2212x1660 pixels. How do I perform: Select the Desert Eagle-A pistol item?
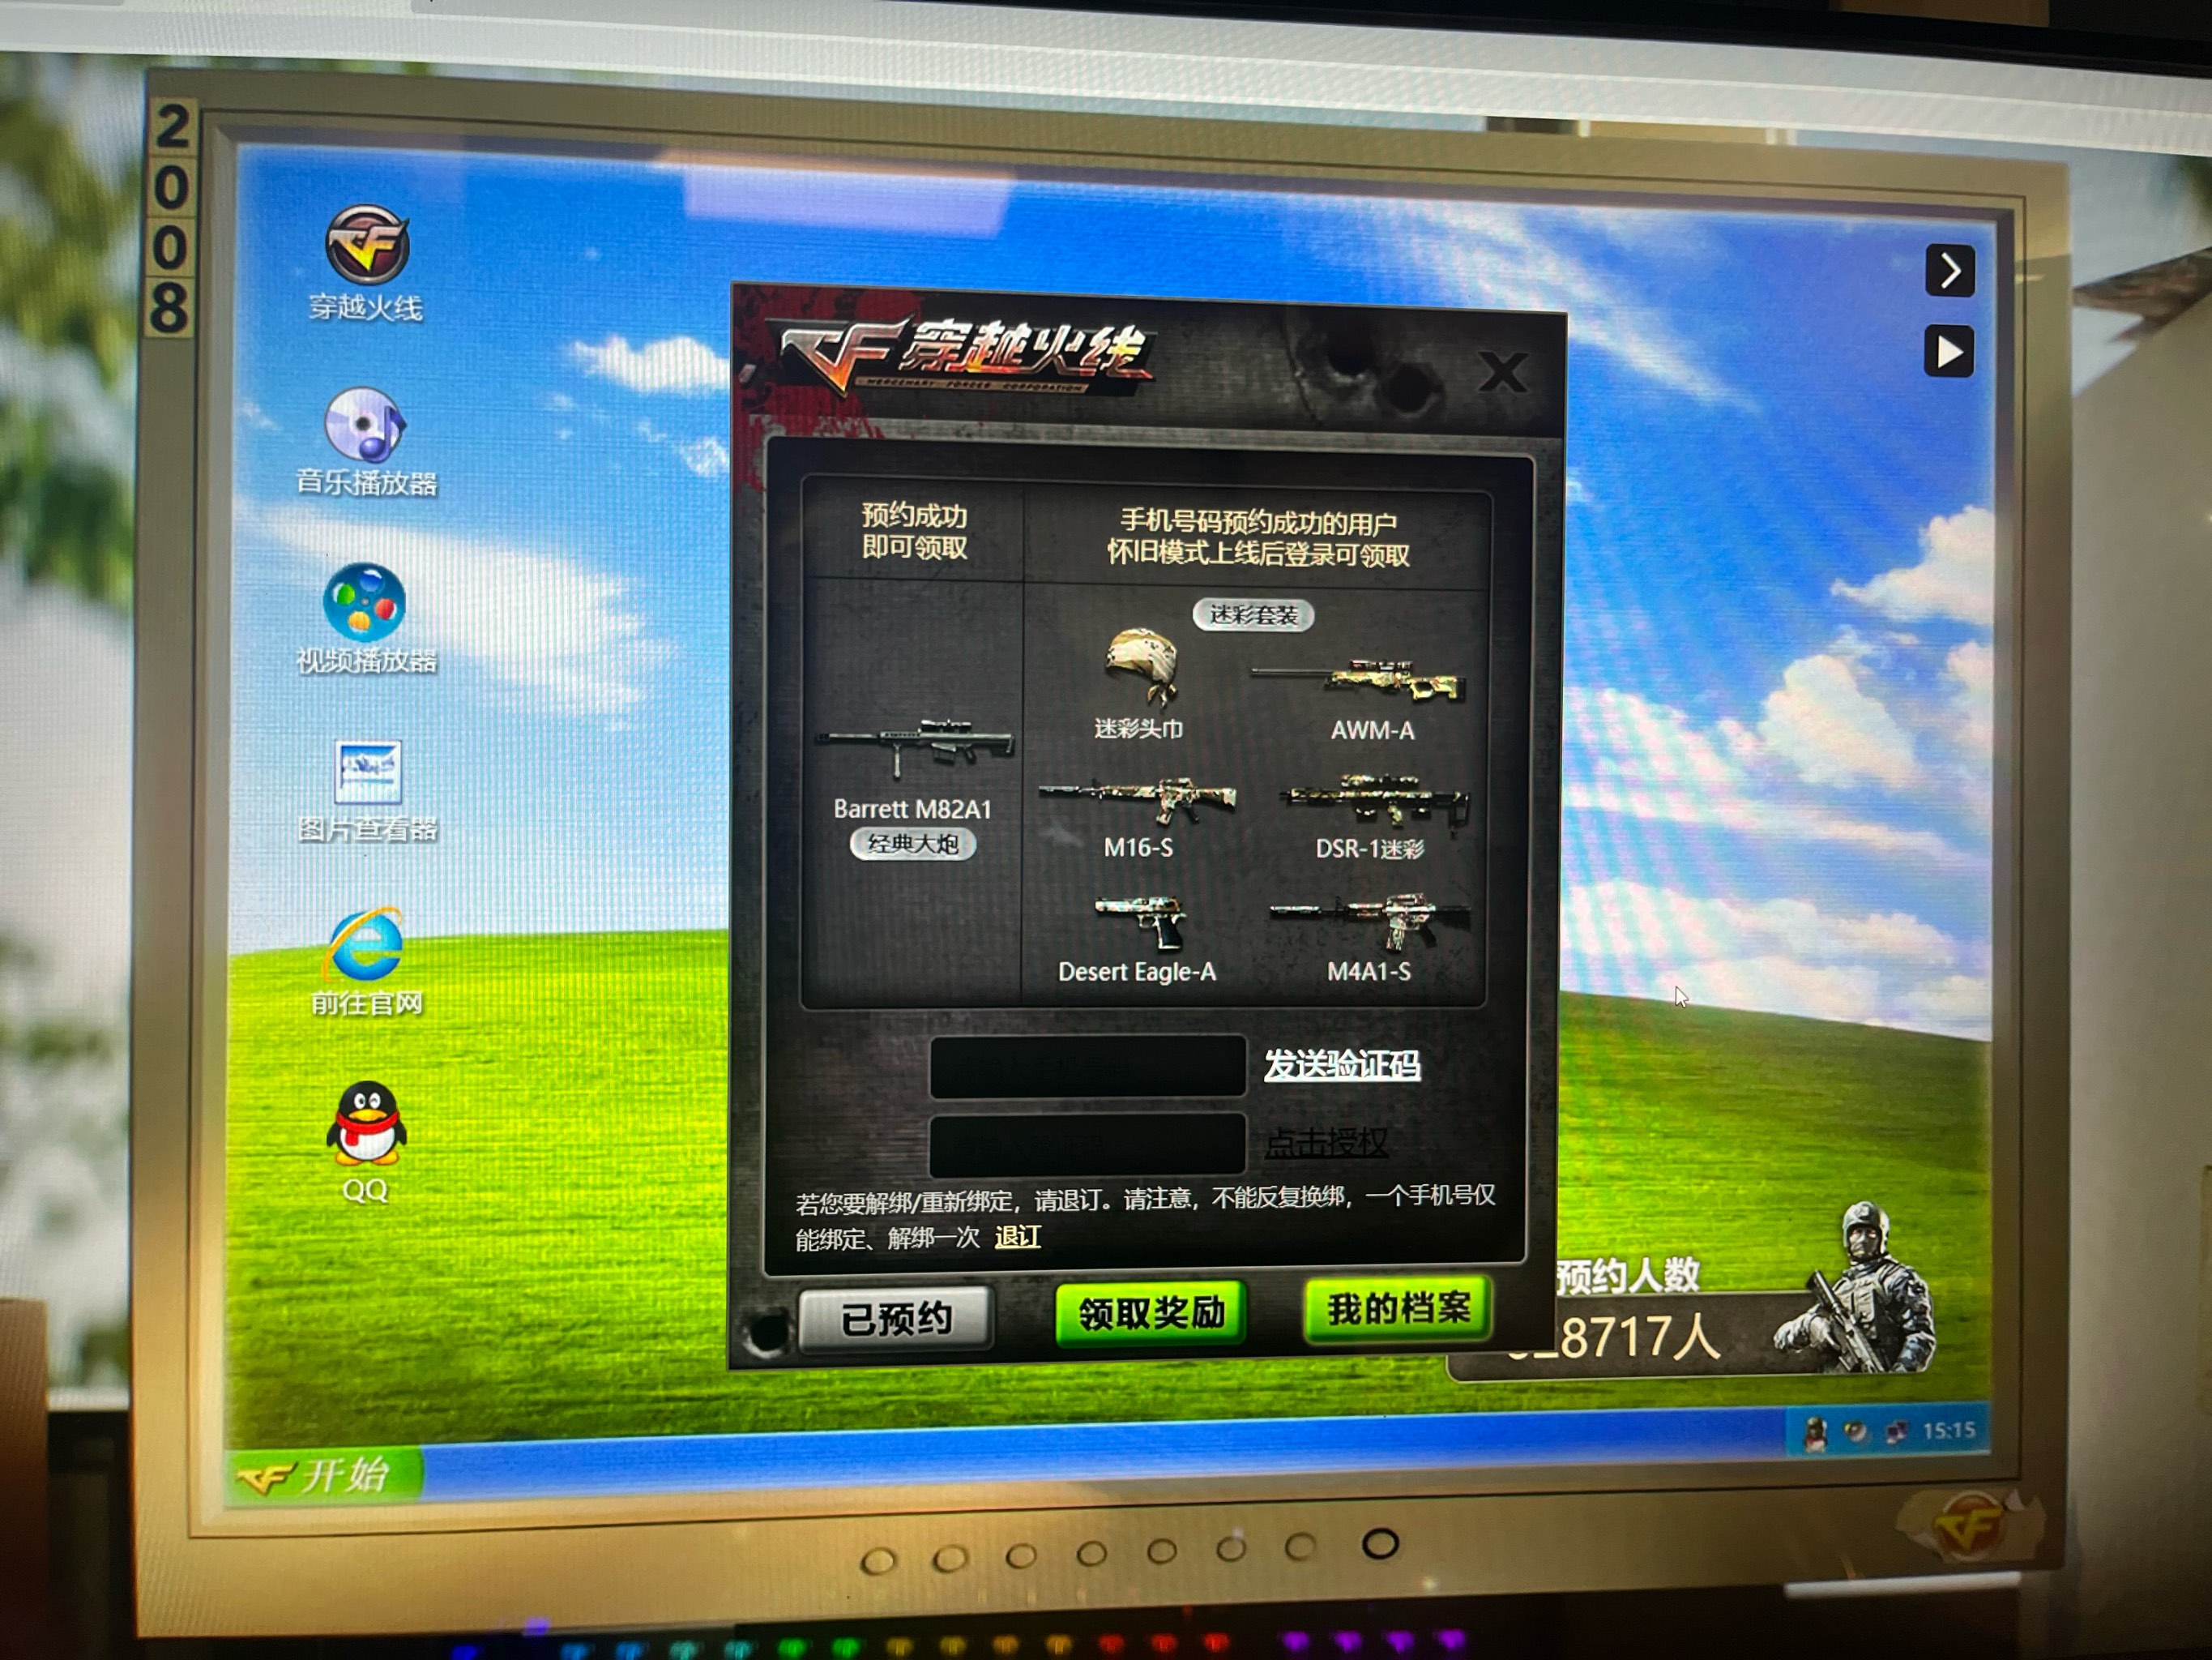click(x=1138, y=939)
